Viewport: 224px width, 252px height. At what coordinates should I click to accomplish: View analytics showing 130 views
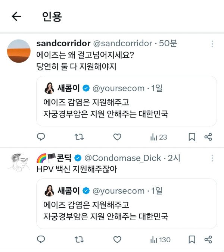(x=160, y=240)
